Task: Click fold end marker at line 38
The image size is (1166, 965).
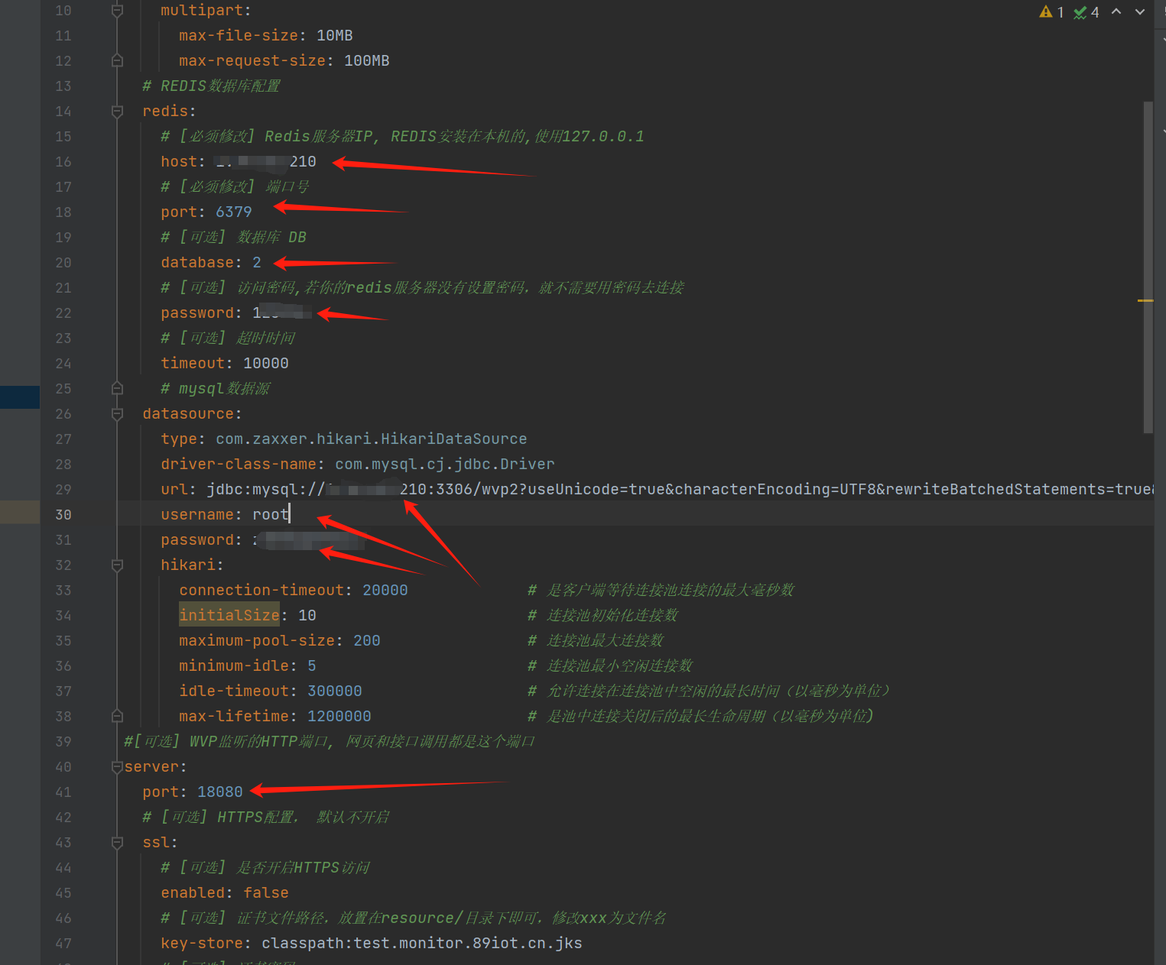Action: tap(117, 716)
